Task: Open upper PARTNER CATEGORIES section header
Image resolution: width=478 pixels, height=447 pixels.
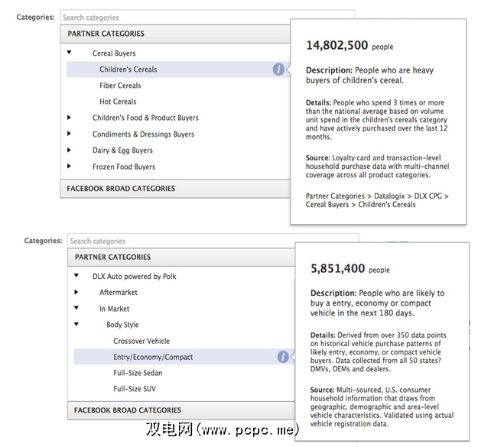Action: pos(175,34)
